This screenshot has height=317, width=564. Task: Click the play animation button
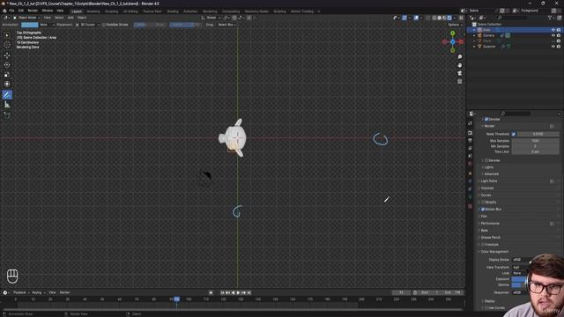[x=238, y=293]
